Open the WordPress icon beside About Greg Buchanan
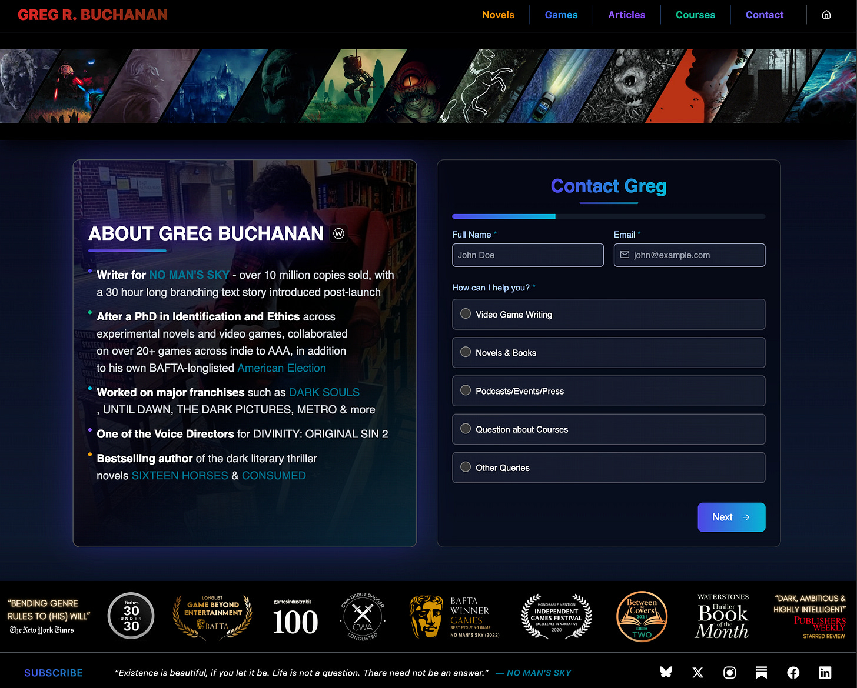This screenshot has height=688, width=857. [x=339, y=233]
